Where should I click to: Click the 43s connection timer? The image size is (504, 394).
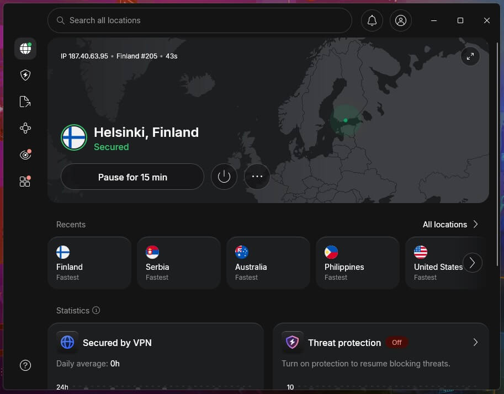(x=171, y=56)
